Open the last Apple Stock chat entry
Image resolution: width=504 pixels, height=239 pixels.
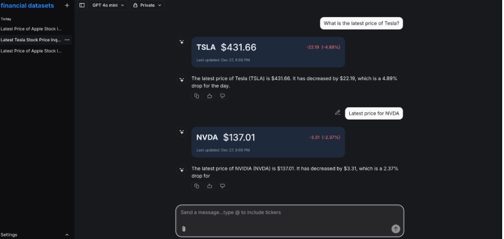coord(31,51)
